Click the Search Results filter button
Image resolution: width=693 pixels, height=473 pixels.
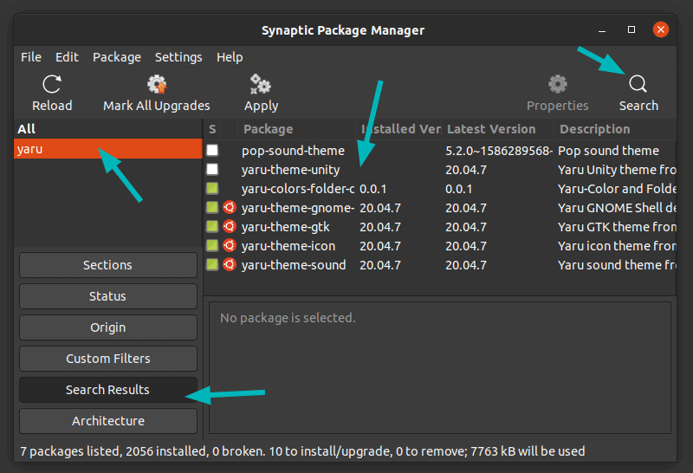point(108,390)
